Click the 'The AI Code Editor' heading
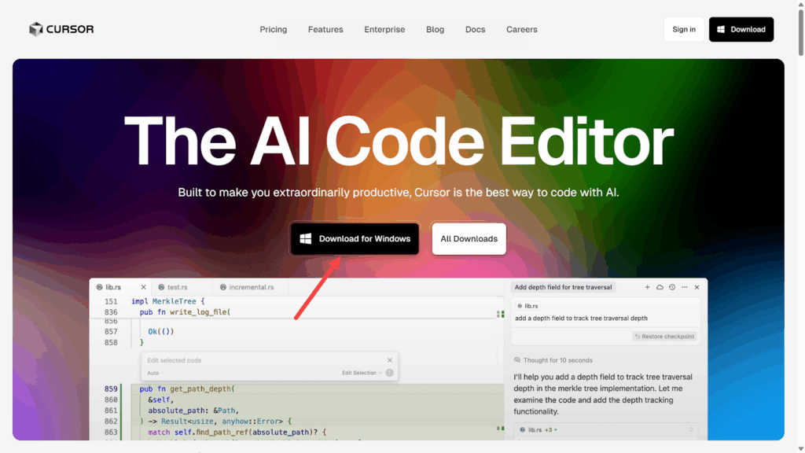Screen dimensions: 805x453 399,142
